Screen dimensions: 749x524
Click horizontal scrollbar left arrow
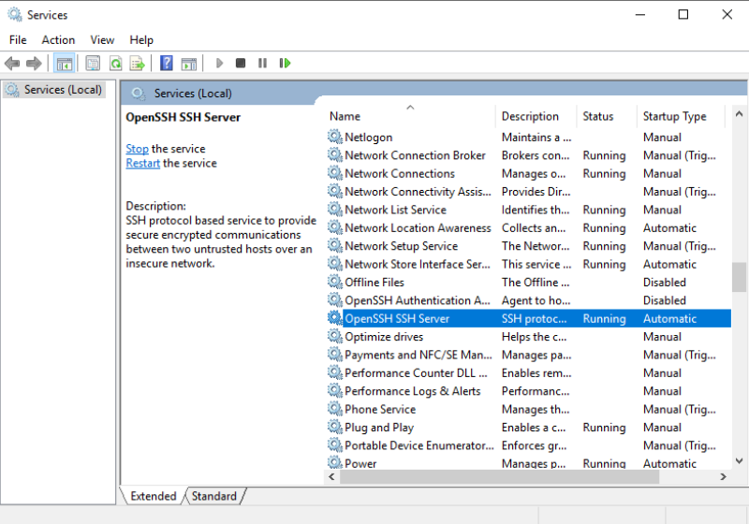click(x=332, y=476)
